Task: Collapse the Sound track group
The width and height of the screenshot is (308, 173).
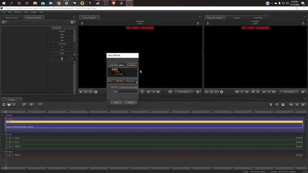Action: [x=2, y=135]
